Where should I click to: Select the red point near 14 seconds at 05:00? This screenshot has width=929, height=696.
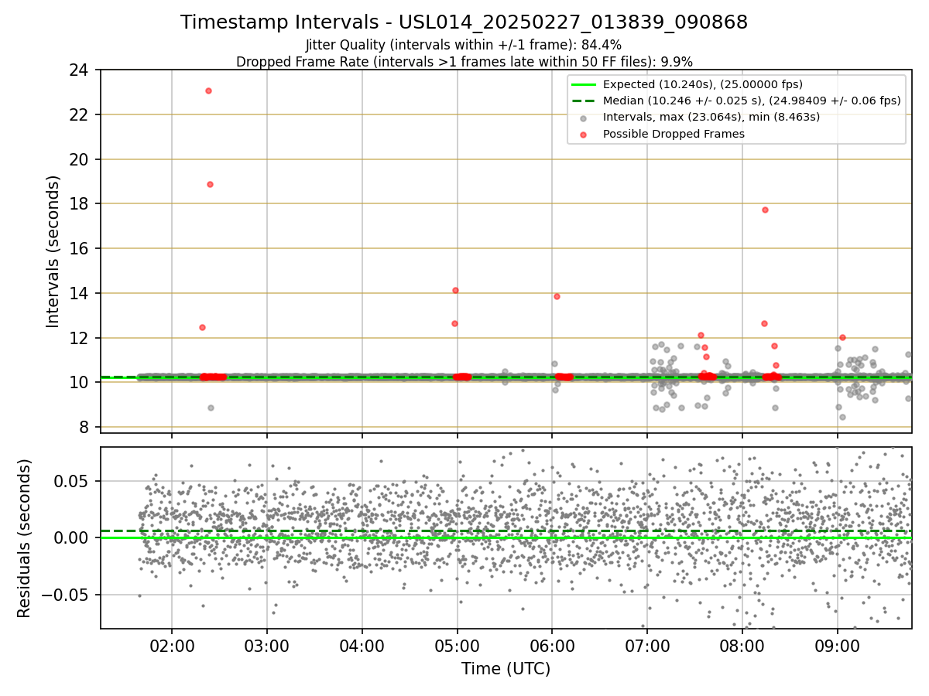(x=455, y=290)
